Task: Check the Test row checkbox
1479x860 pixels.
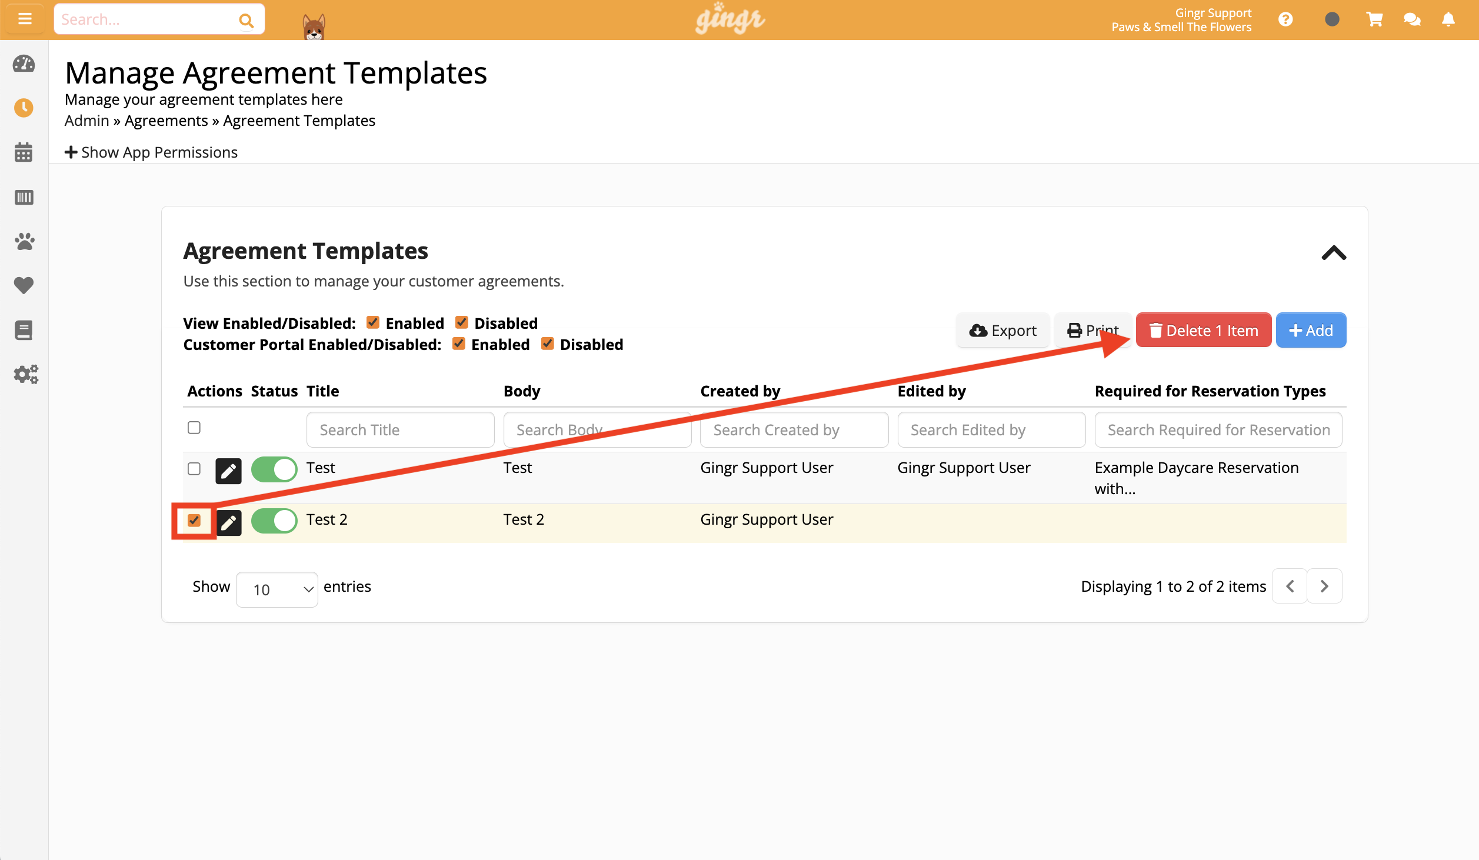Action: click(194, 469)
